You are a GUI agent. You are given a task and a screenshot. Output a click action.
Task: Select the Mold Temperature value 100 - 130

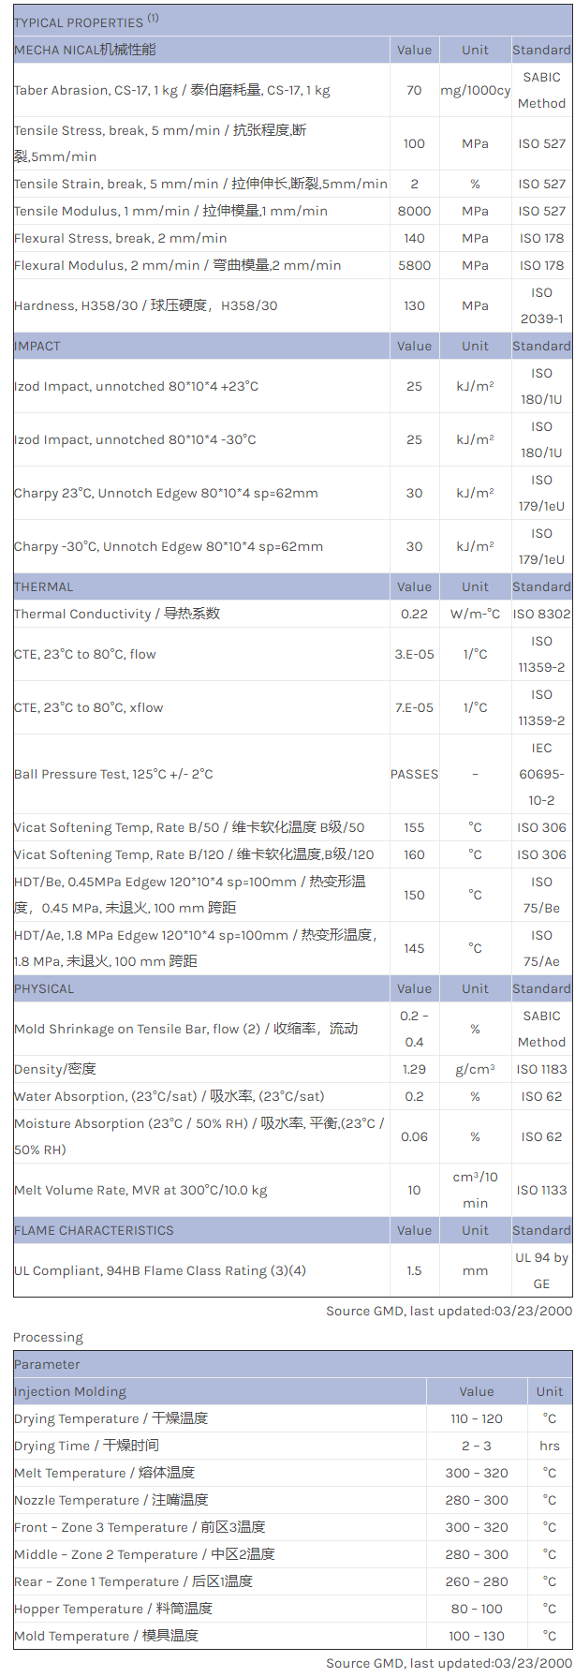click(x=477, y=1637)
